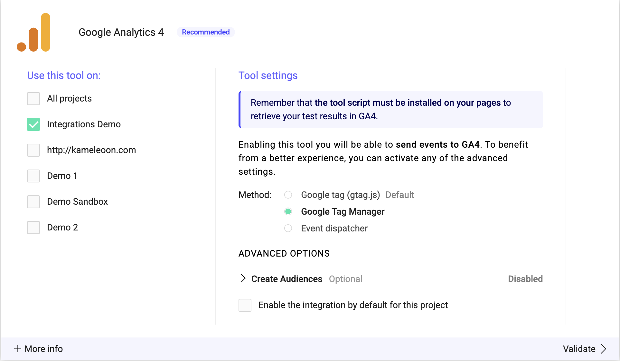Image resolution: width=620 pixels, height=361 pixels.
Task: Click the Recommended badge
Action: 206,32
